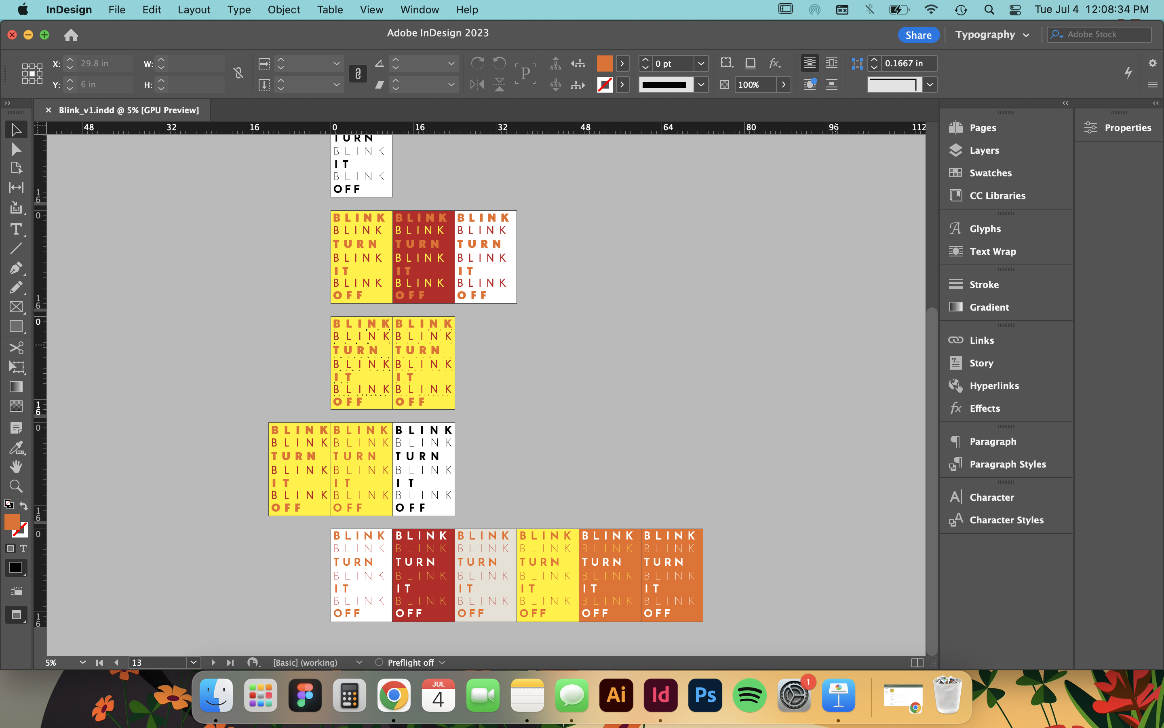This screenshot has width=1164, height=728.
Task: Select the Rectangle Frame tool
Action: tap(16, 307)
